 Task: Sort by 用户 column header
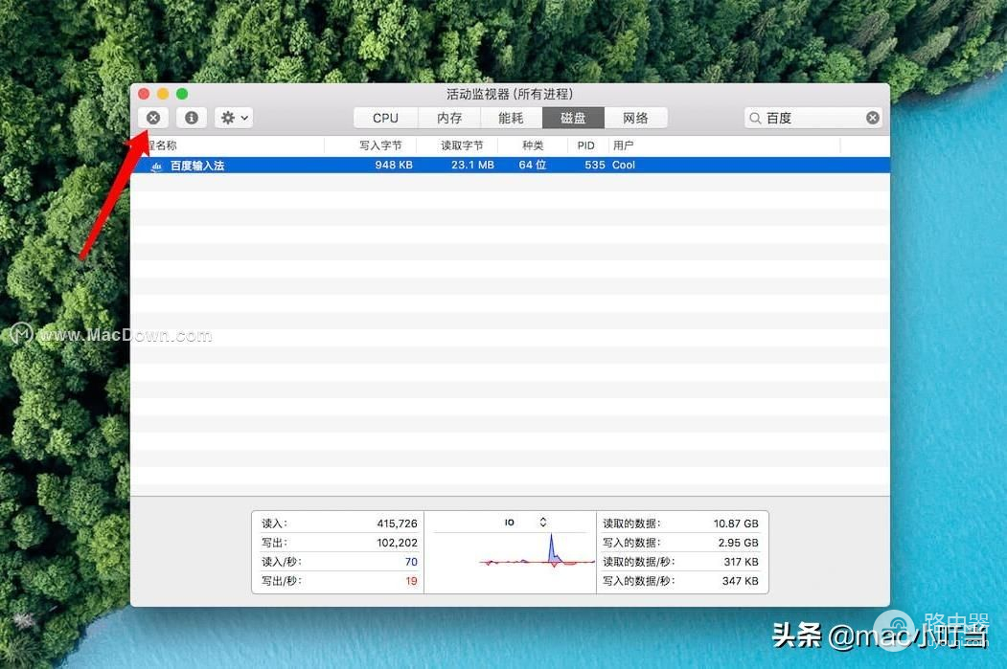tap(624, 145)
